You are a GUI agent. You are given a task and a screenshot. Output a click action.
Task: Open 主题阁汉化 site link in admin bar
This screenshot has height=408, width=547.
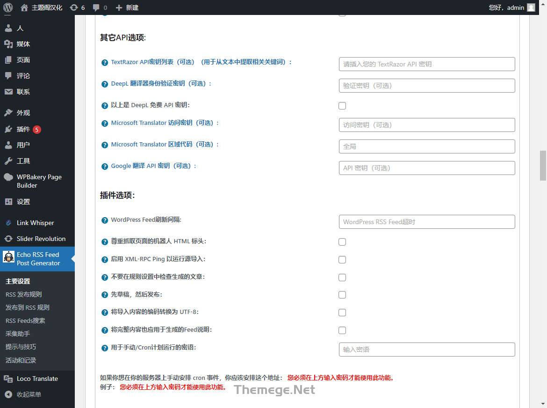click(x=42, y=7)
